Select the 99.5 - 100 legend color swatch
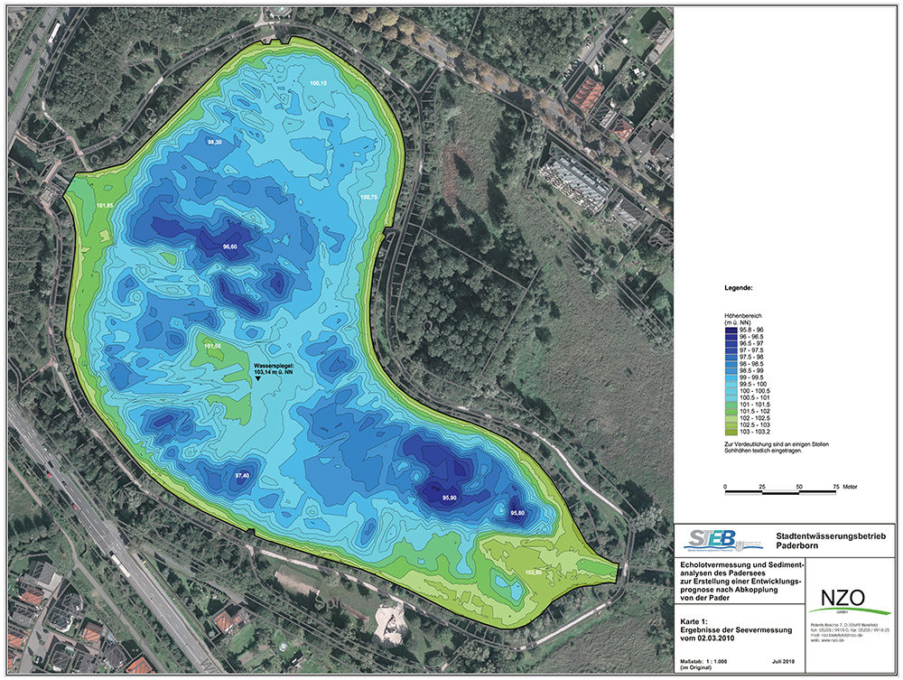The image size is (903, 680). tap(731, 384)
